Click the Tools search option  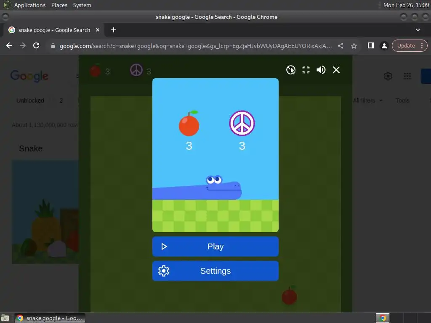(x=402, y=101)
